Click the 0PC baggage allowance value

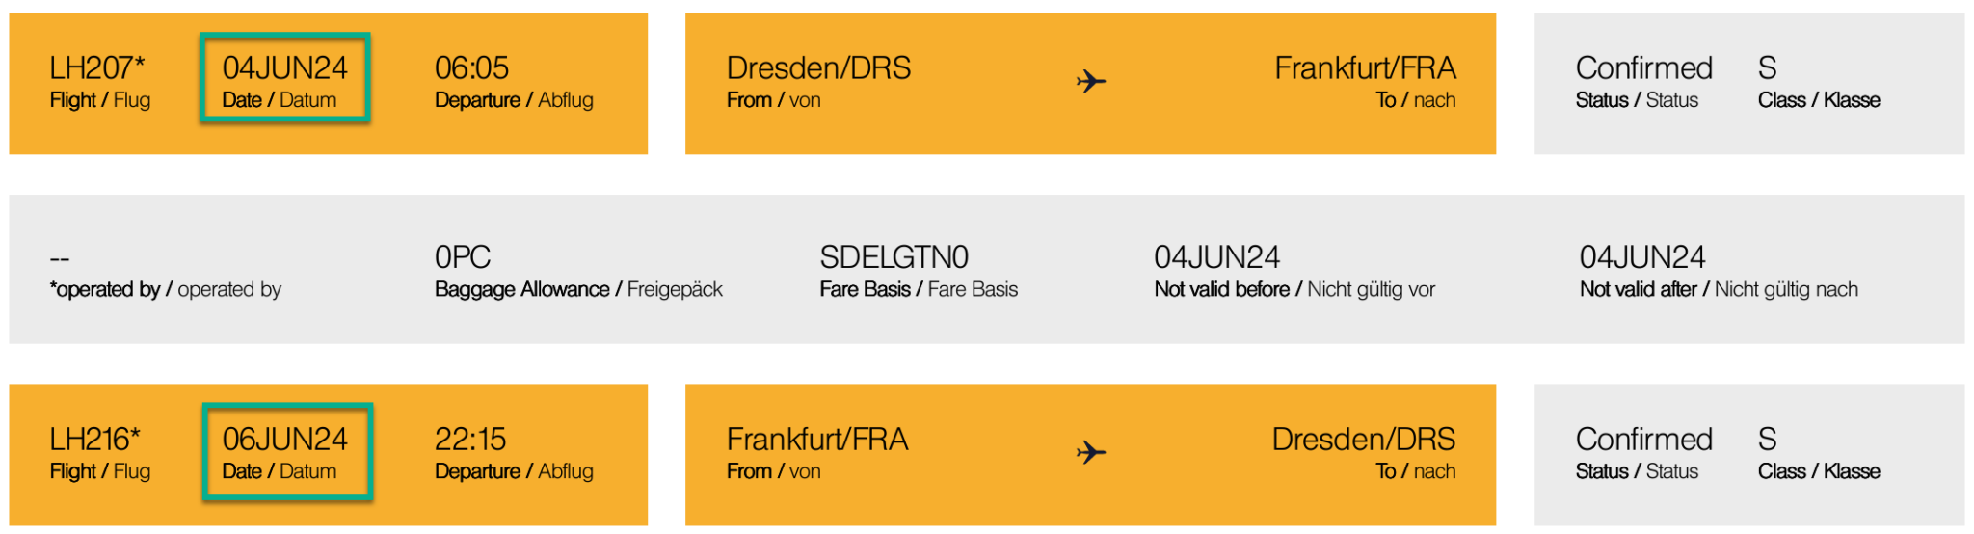point(463,257)
